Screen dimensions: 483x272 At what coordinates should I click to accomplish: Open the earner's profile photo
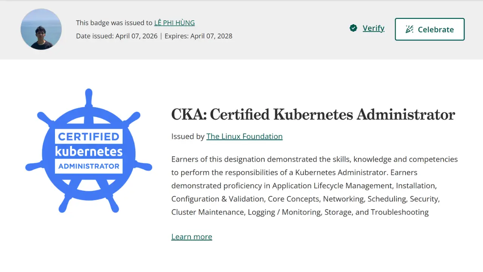click(41, 29)
